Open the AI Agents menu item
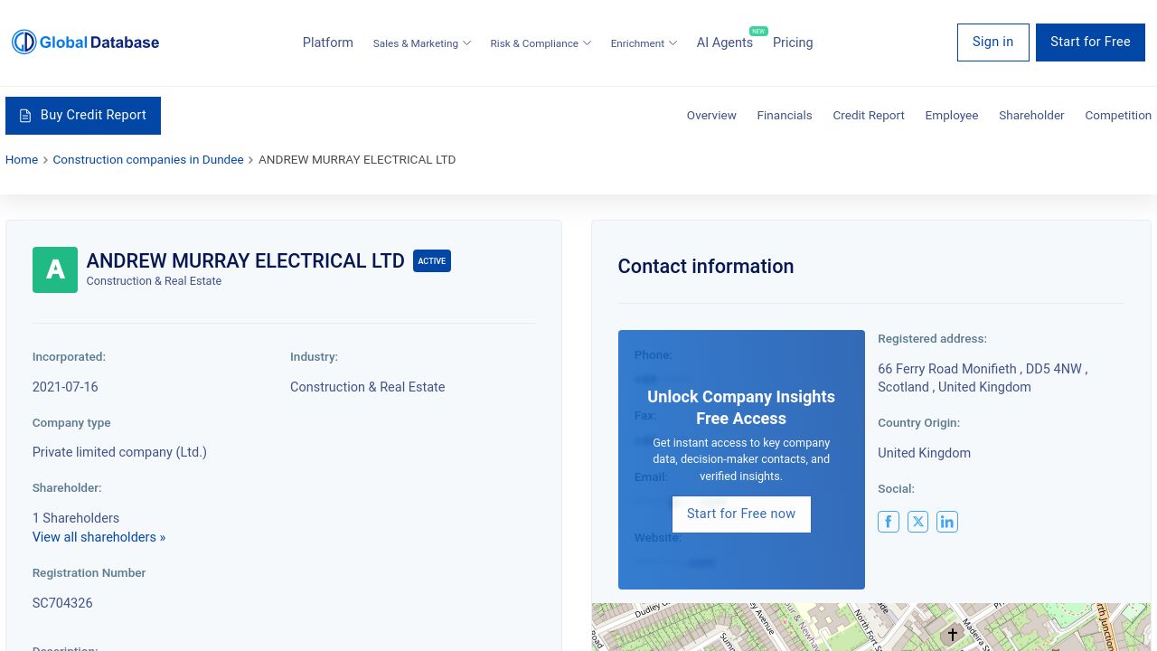Screen dimensions: 1157x651 point(725,42)
